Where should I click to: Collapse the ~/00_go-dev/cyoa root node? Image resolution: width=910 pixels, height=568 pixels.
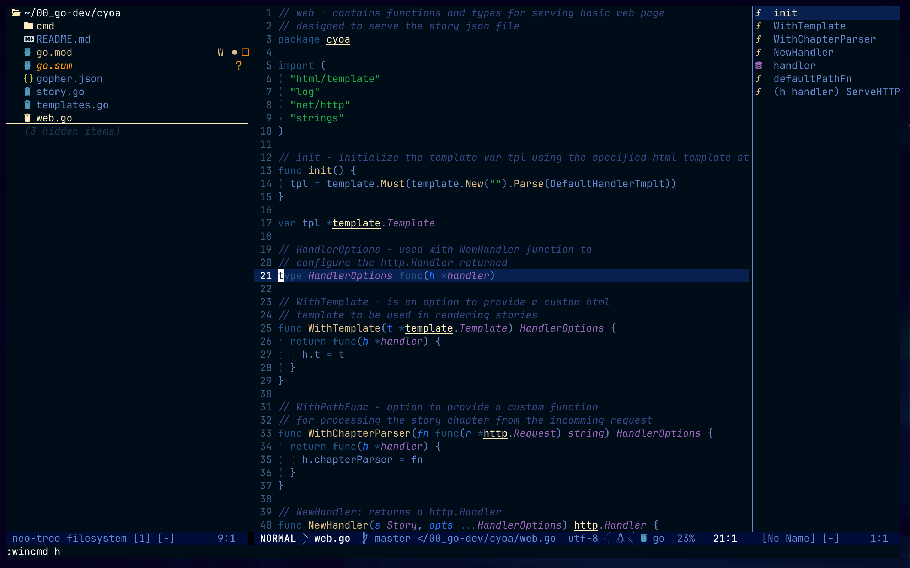tap(72, 13)
